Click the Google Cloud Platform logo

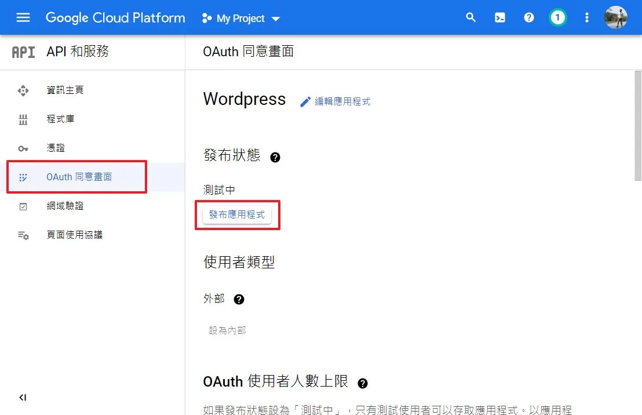[115, 17]
